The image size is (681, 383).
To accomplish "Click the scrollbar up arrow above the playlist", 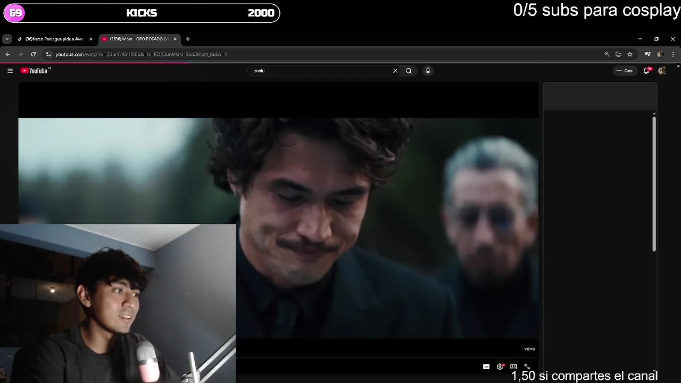I will (654, 113).
